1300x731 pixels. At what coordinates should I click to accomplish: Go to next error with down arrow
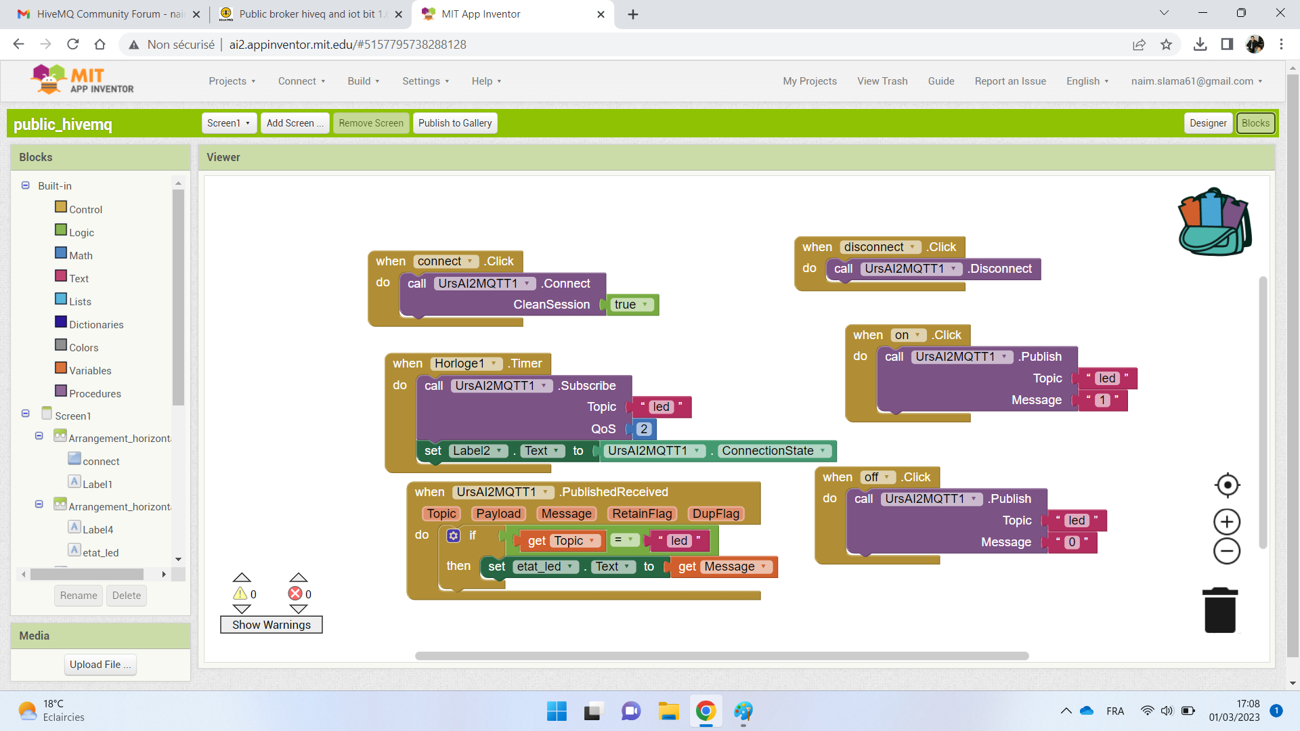299,609
